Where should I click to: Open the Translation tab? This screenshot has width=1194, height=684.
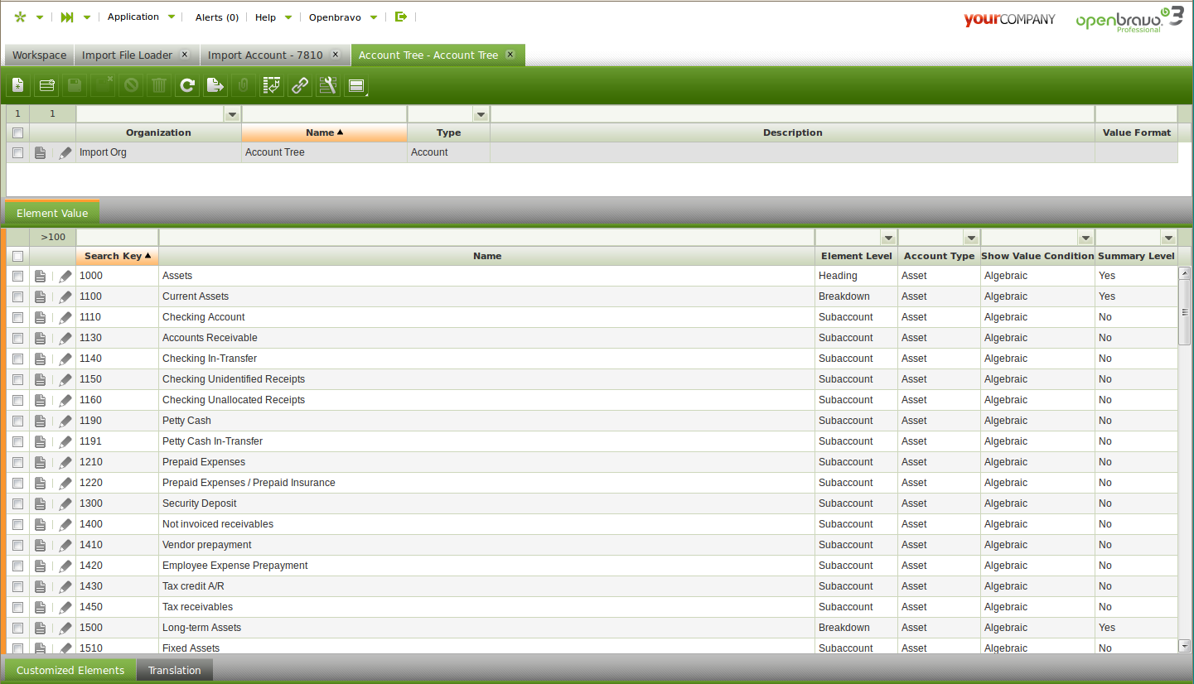click(x=174, y=670)
